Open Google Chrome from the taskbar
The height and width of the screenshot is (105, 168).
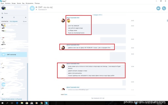click(41, 103)
